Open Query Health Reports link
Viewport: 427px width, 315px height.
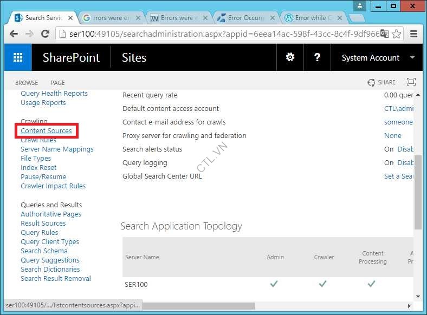[x=54, y=94]
